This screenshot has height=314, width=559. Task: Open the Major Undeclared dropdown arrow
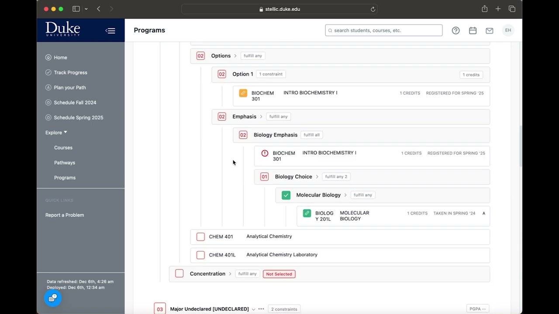coord(253,309)
